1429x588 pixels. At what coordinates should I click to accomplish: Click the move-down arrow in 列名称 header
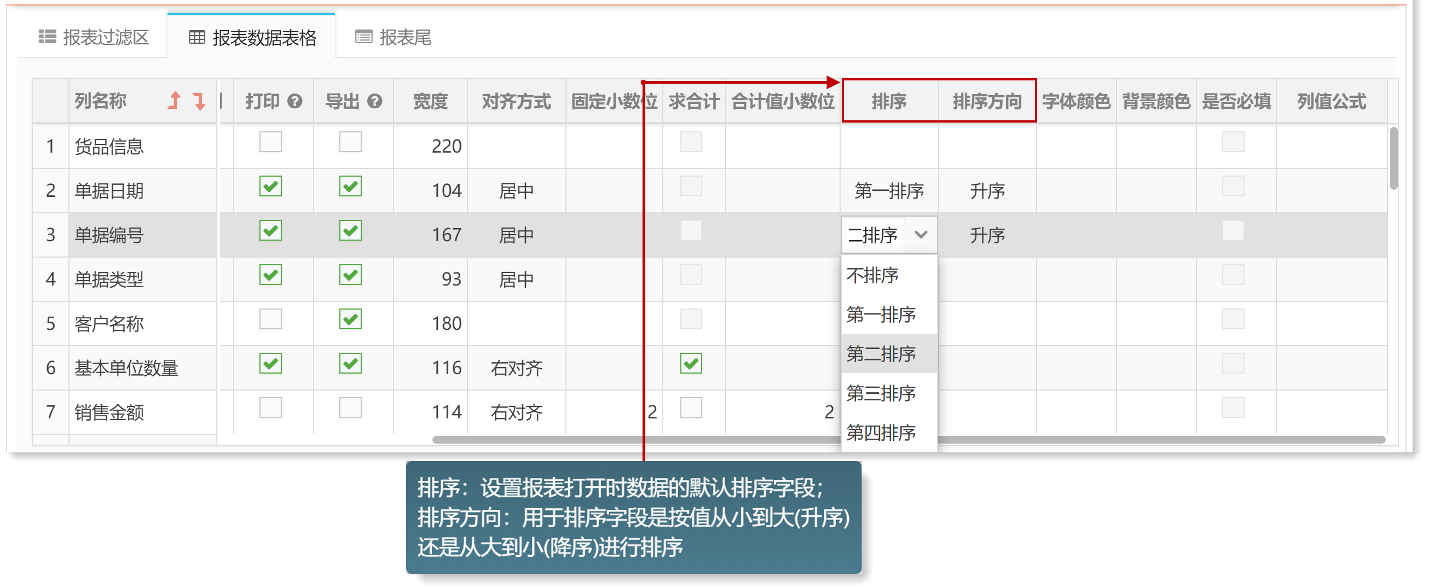click(x=199, y=100)
